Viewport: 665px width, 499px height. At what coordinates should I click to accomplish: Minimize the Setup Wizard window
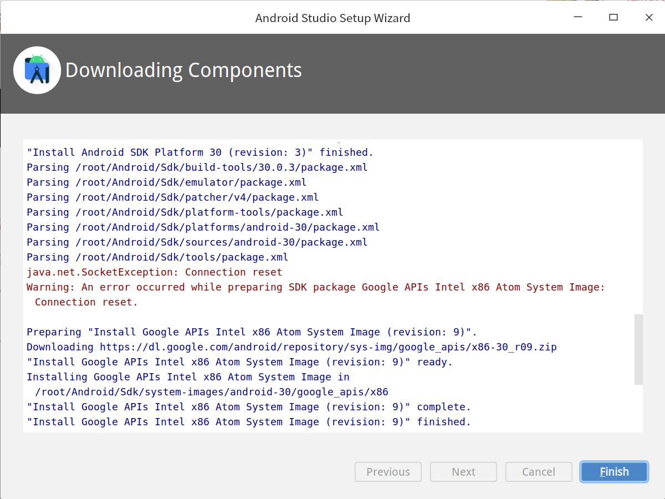tap(578, 17)
